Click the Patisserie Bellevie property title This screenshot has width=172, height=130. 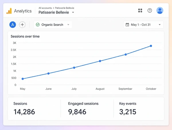(54, 12)
